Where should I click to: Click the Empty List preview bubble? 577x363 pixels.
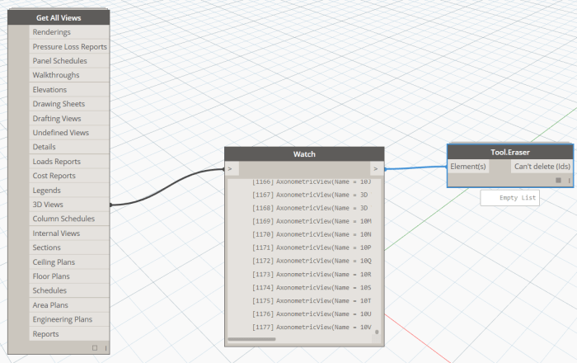509,199
